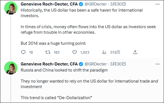Open the three-dot menu on first tweet
This screenshot has height=103, width=164.
point(157,4)
